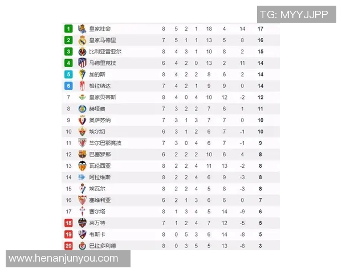Select the 塞尔塔 team name

97,211
